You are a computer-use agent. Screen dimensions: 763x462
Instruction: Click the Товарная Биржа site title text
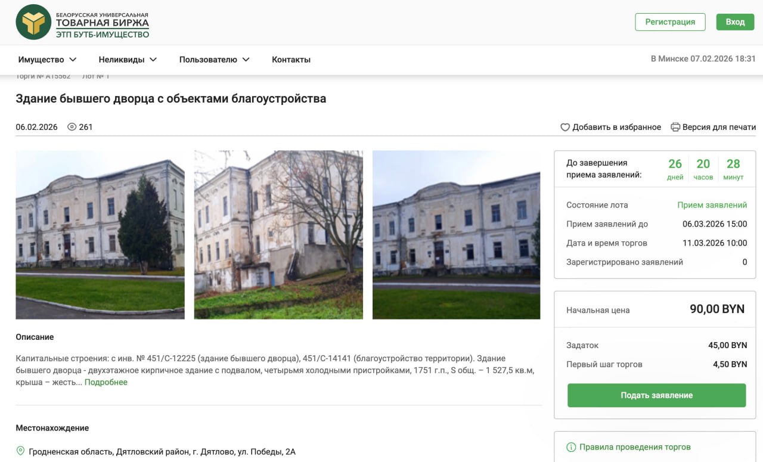tap(103, 23)
